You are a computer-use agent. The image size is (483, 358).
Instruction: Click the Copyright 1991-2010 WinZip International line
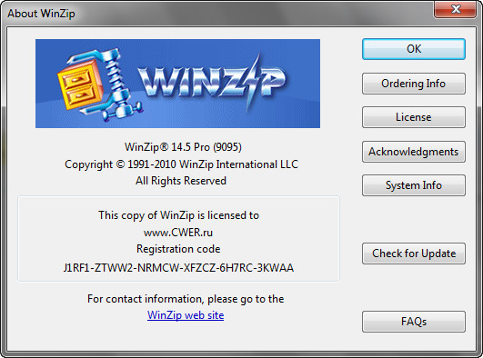[181, 164]
